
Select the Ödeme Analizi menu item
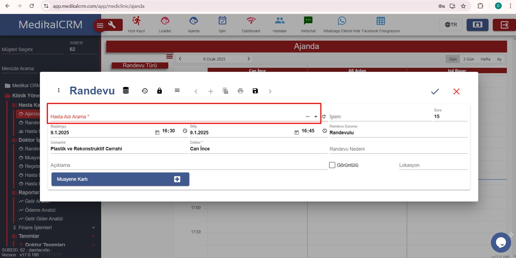coord(40,210)
